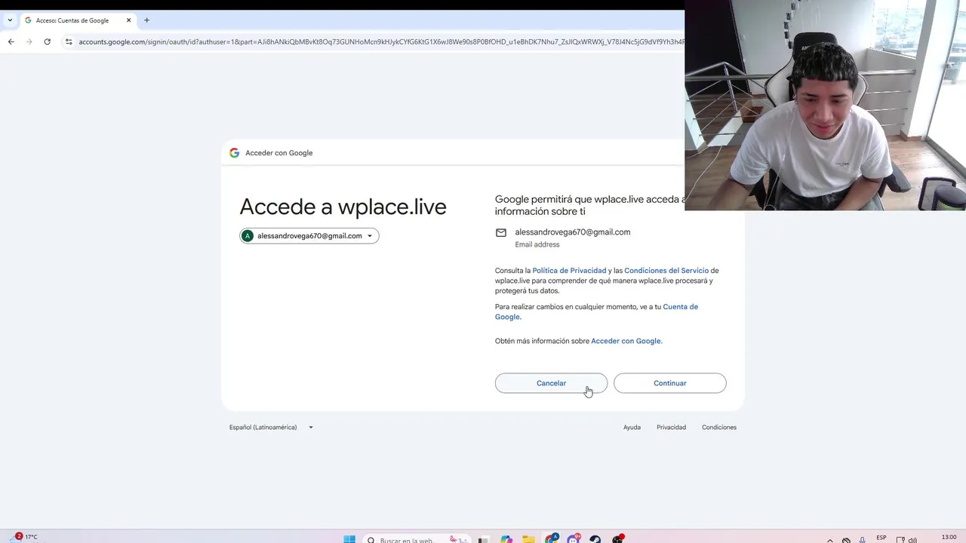Open the volume icon in system tray
Image resolution: width=966 pixels, height=543 pixels.
click(x=912, y=540)
